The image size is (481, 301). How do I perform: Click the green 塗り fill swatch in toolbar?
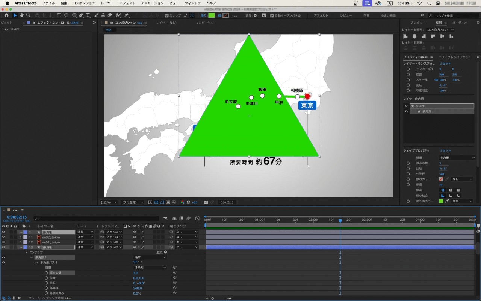click(x=211, y=15)
